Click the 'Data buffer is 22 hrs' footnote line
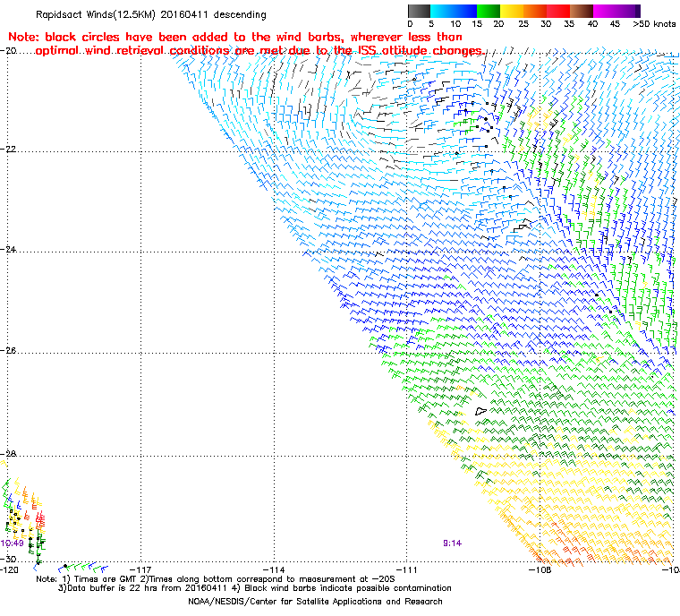 point(255,588)
